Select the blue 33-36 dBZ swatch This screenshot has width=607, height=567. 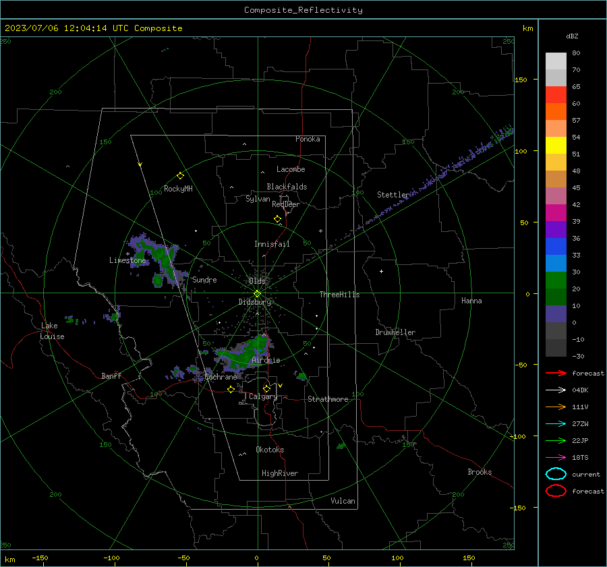pos(556,247)
